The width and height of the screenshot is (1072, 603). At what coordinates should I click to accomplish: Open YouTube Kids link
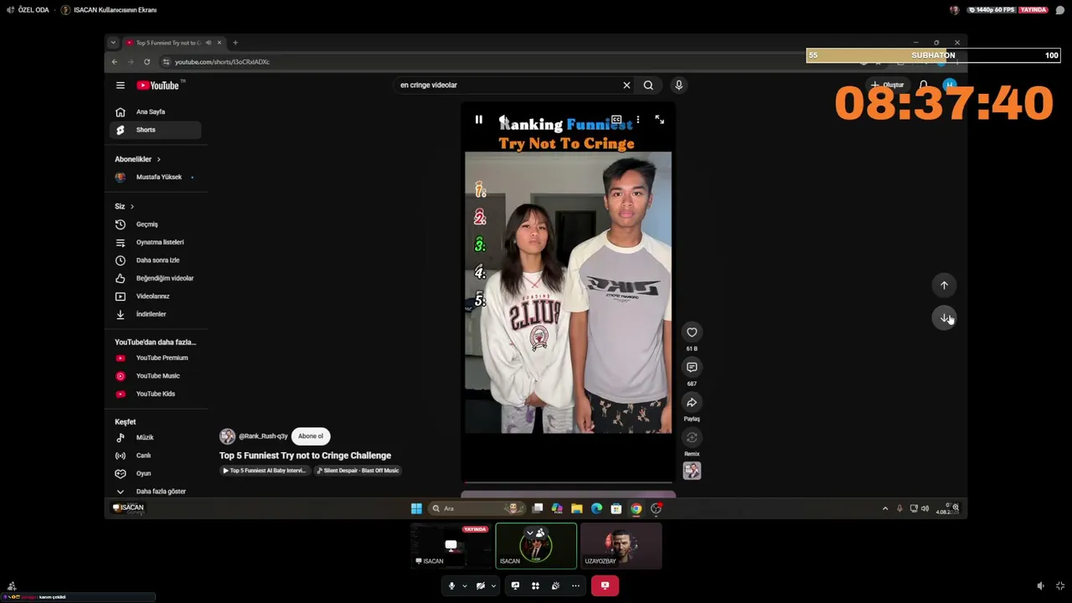[155, 394]
